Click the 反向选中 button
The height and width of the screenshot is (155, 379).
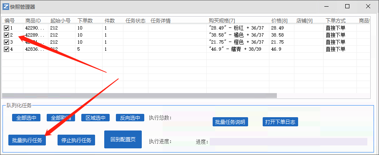130,118
